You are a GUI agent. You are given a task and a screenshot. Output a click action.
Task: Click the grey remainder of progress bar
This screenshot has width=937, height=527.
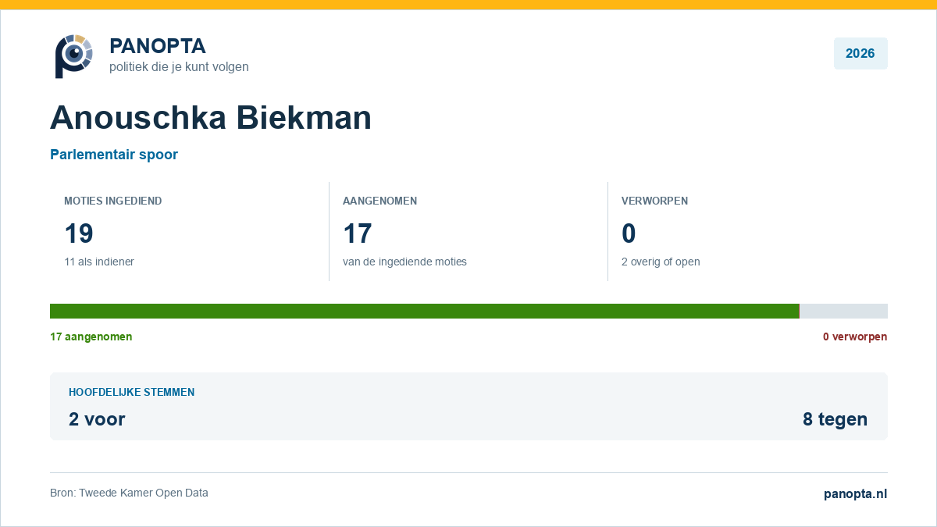(x=843, y=311)
